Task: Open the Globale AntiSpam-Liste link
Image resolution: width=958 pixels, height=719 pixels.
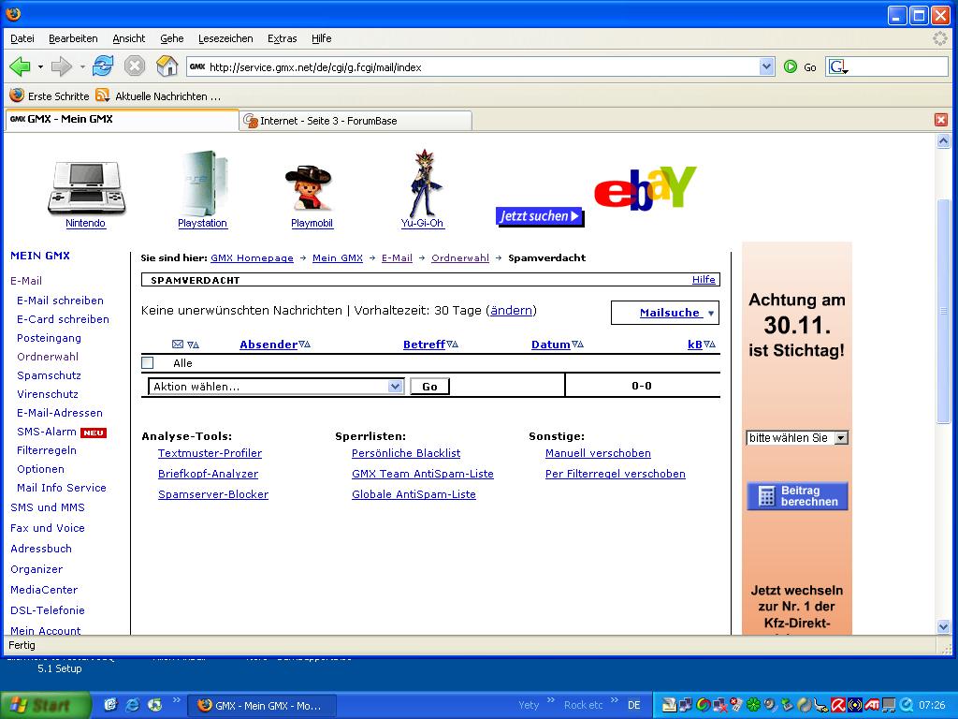Action: coord(414,494)
